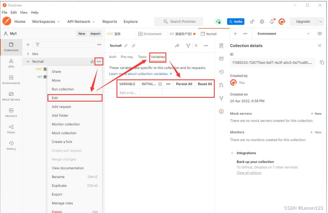Open the environment quick look eye icon
Screen dimensions: 328x213
point(320,34)
